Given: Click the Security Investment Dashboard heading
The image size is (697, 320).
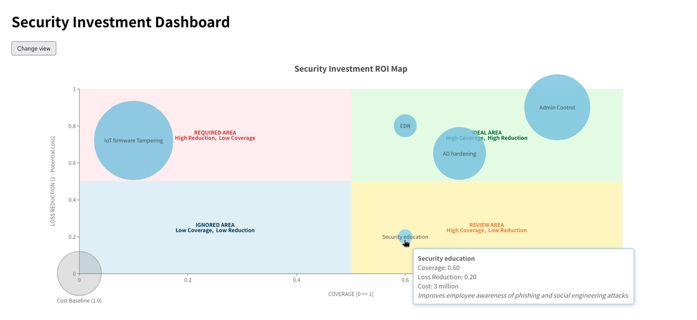Looking at the screenshot, I should coord(121,23).
